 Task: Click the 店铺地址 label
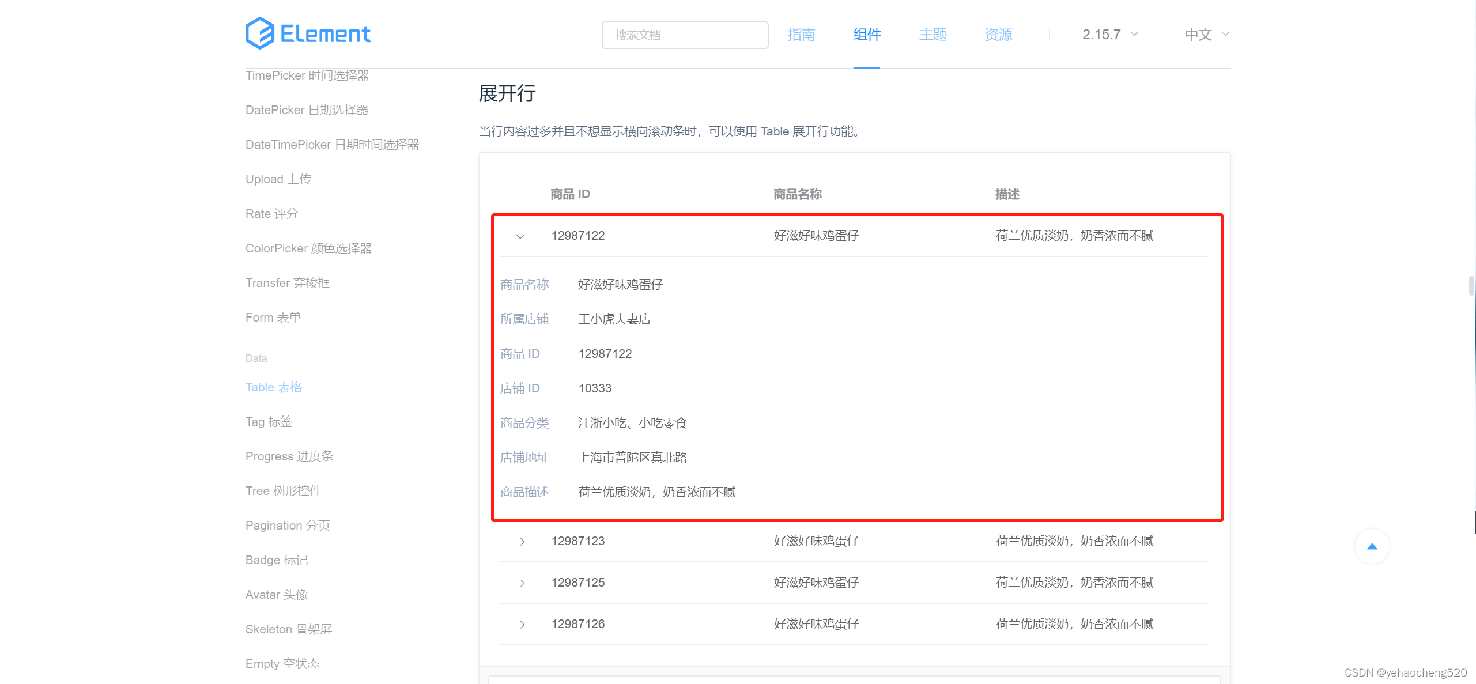(524, 458)
